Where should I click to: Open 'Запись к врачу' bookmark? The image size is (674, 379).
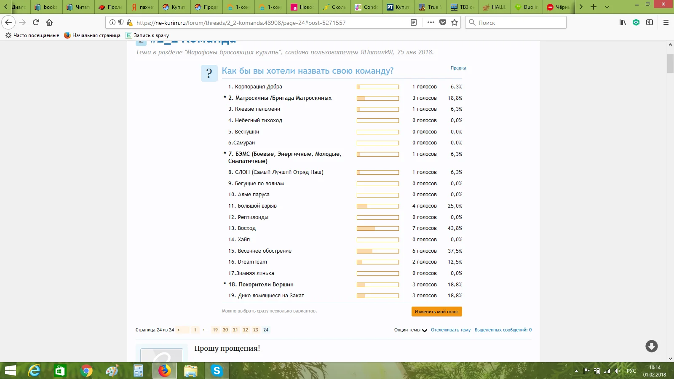[x=147, y=35]
